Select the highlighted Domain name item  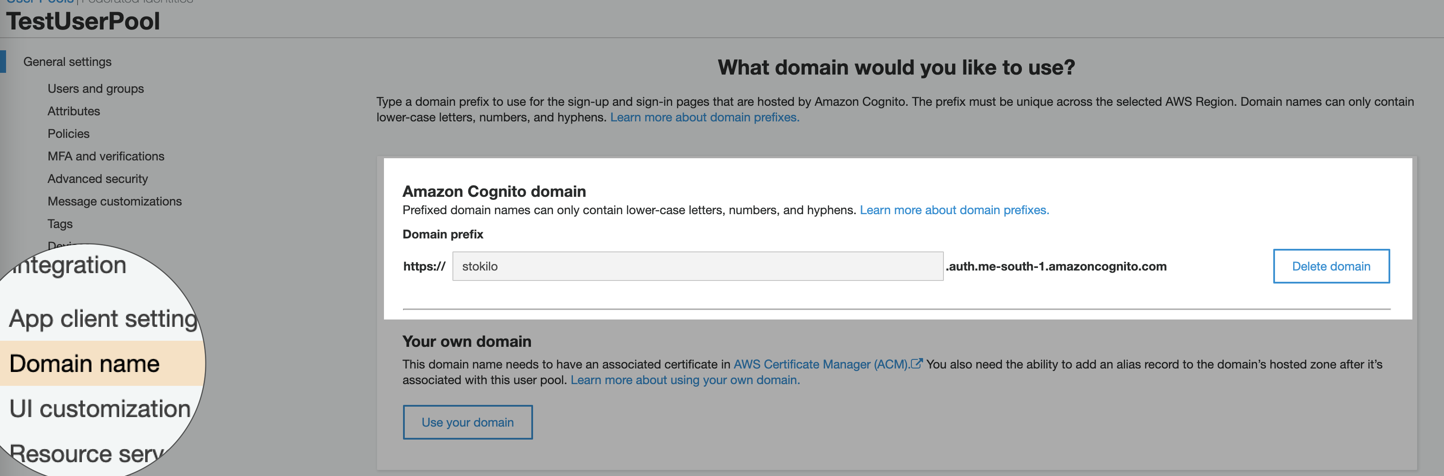pyautogui.click(x=85, y=363)
